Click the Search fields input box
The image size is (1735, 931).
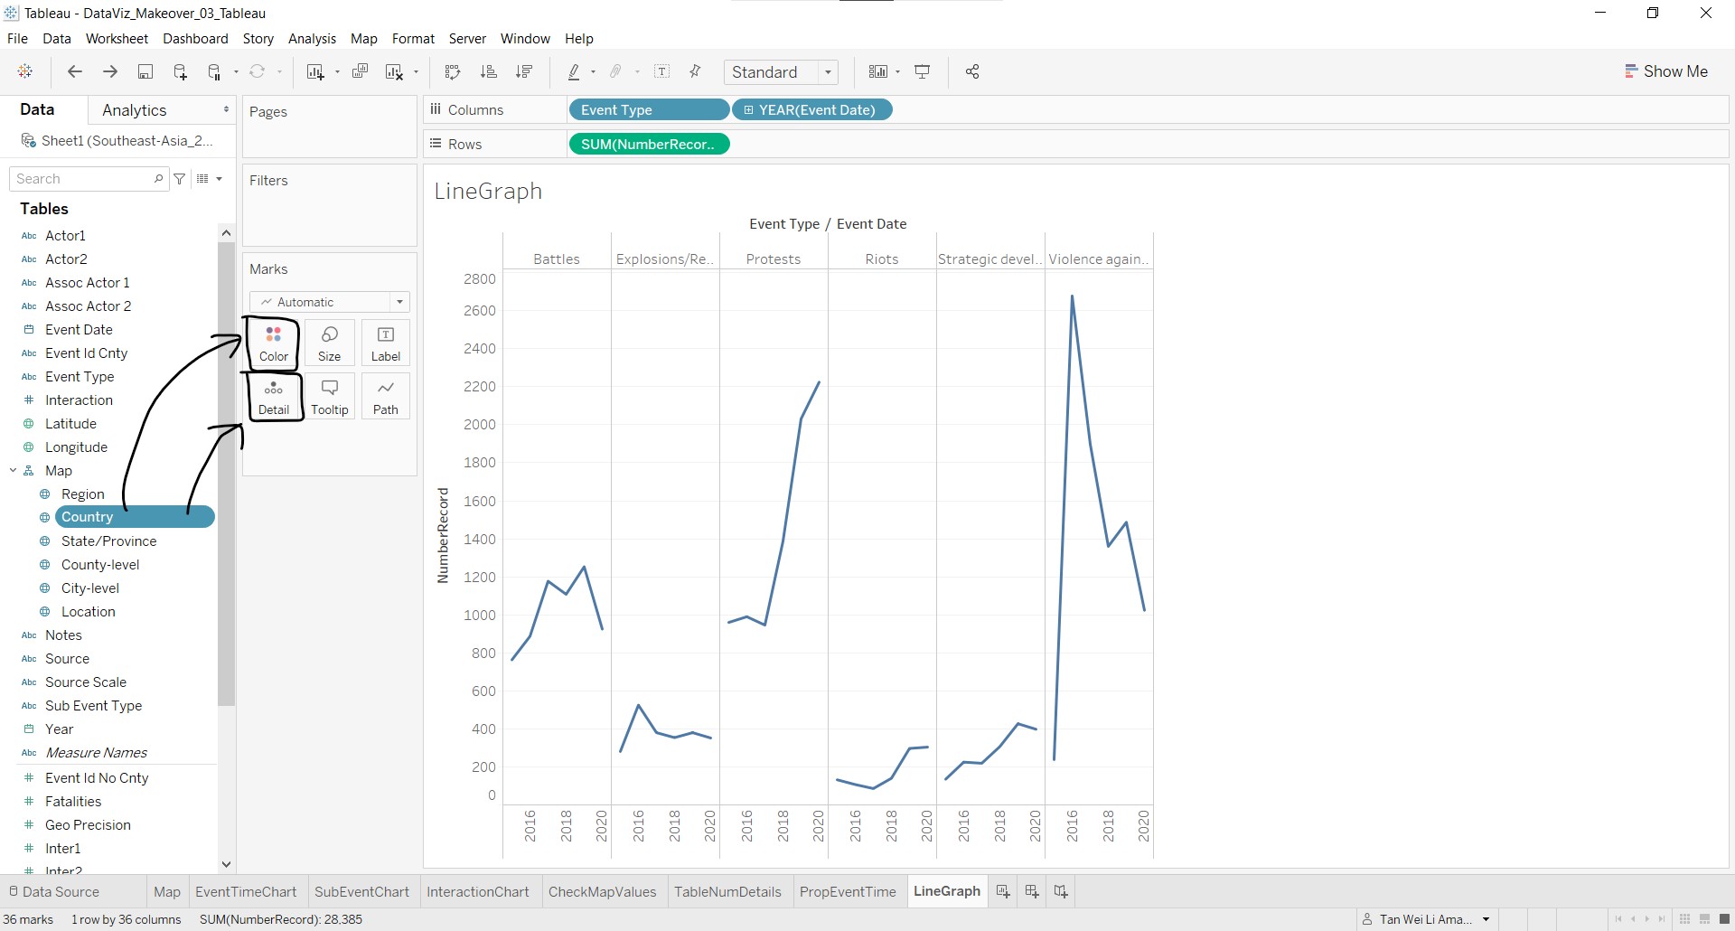pyautogui.click(x=84, y=179)
